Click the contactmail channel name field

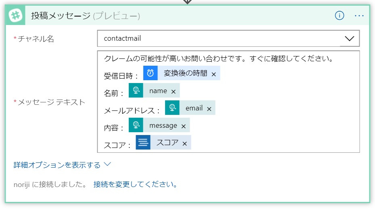(x=218, y=39)
